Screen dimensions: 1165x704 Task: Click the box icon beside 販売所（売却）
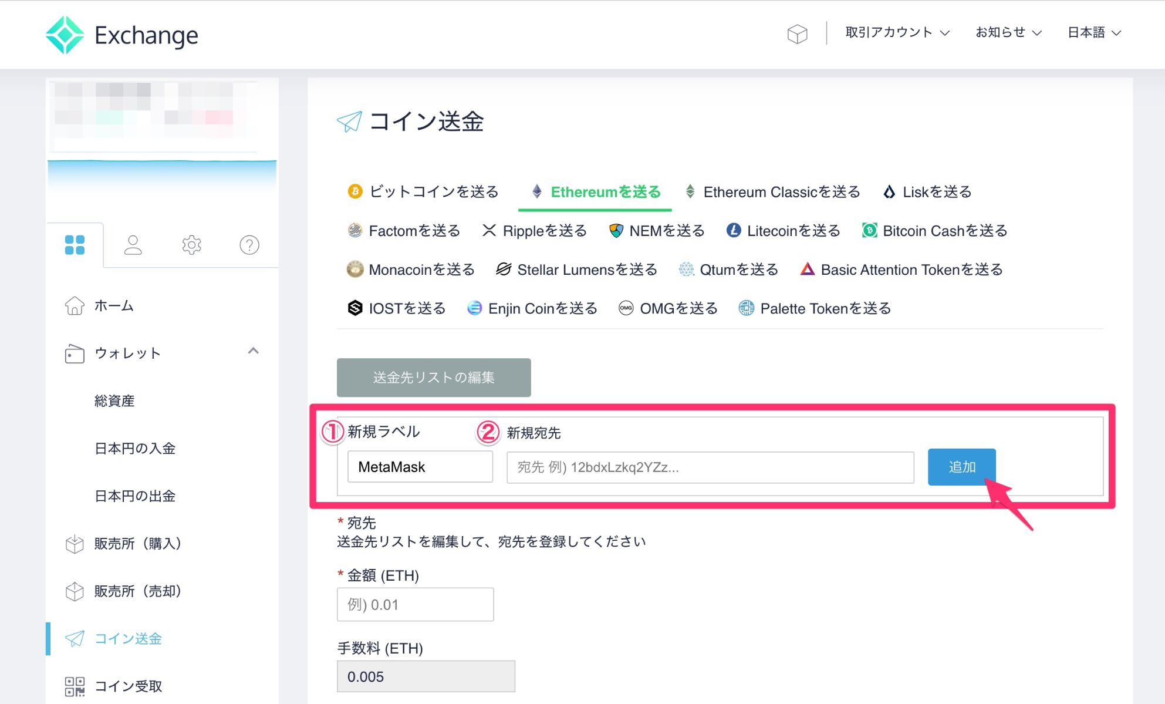(75, 591)
